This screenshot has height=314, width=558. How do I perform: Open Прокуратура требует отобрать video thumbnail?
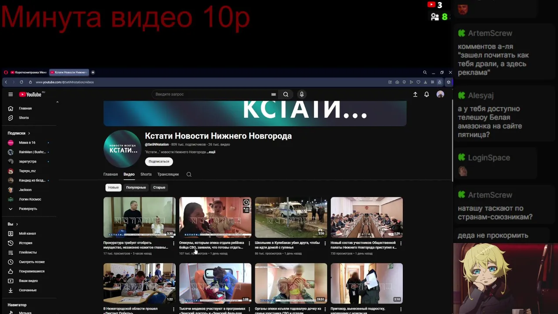[139, 217]
